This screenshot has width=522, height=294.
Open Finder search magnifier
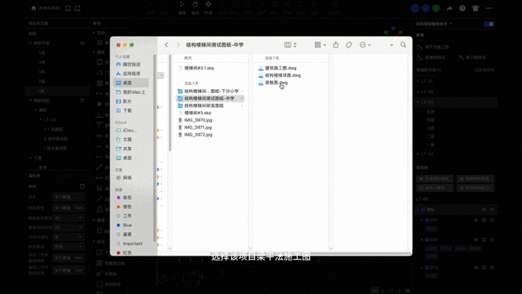coord(403,45)
